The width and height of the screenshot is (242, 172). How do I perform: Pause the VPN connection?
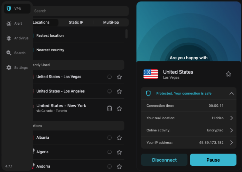click(x=213, y=160)
